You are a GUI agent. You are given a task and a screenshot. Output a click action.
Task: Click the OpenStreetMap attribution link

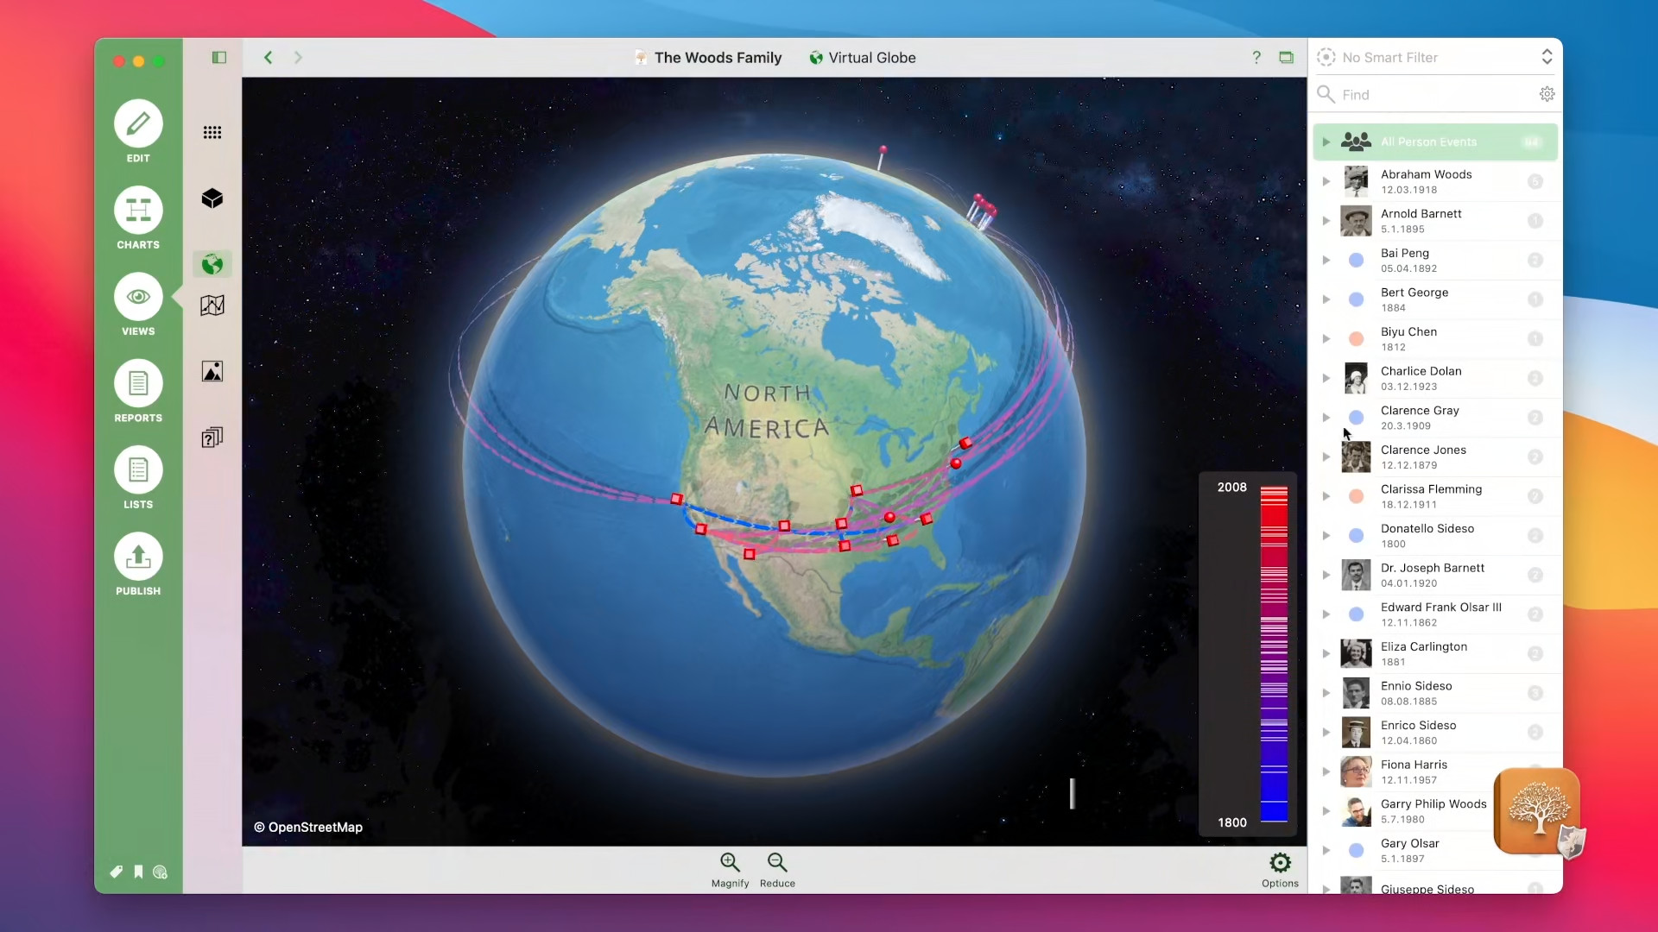[x=307, y=827]
